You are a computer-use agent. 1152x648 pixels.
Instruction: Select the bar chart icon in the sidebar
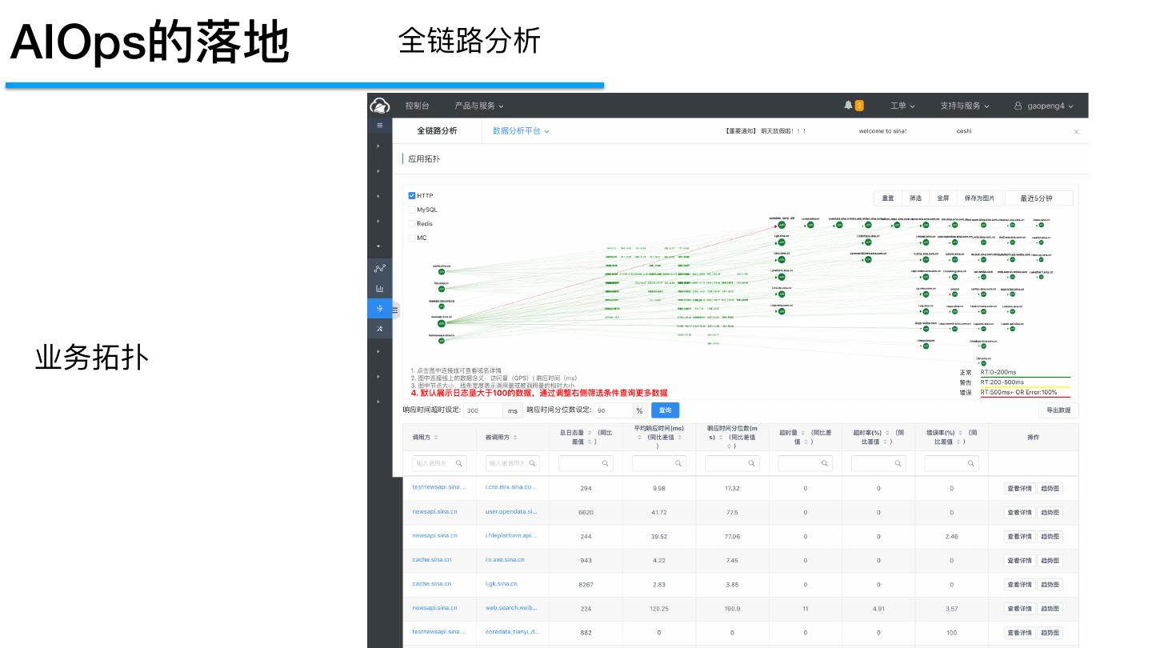coord(379,289)
